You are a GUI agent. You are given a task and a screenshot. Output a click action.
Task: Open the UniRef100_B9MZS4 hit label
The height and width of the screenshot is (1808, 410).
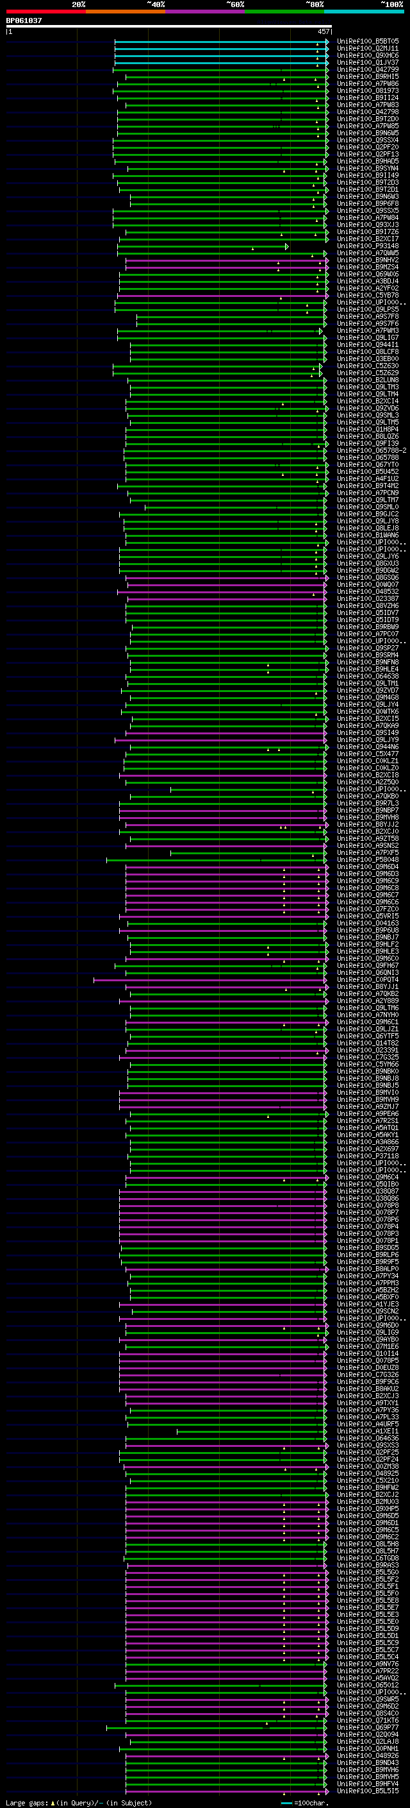[368, 267]
